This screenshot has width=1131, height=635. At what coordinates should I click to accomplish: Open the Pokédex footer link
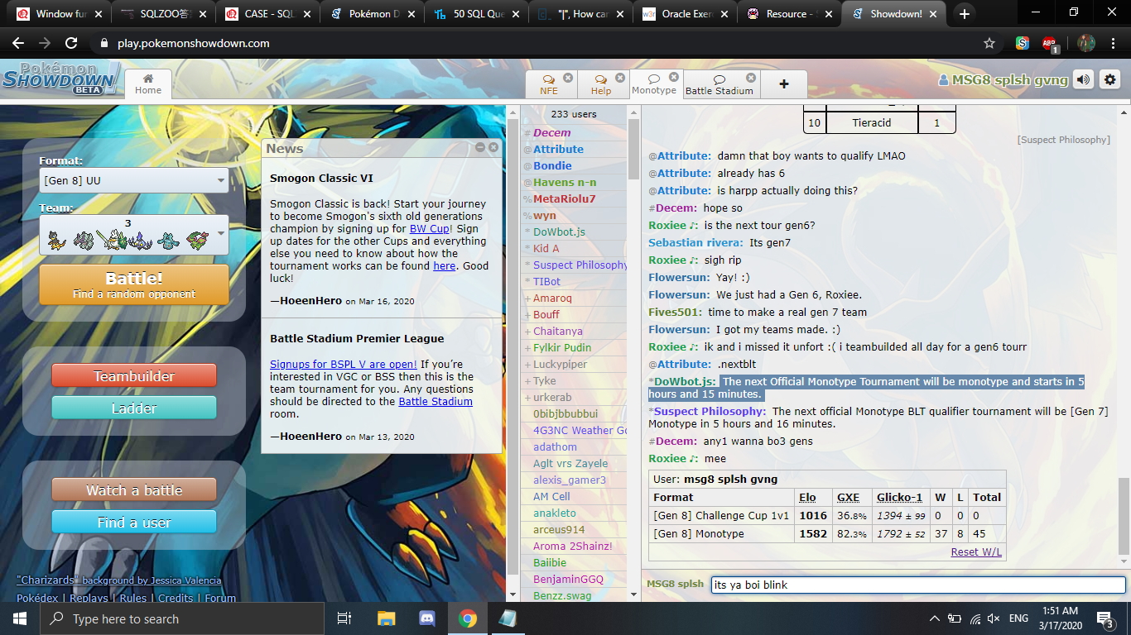(37, 598)
